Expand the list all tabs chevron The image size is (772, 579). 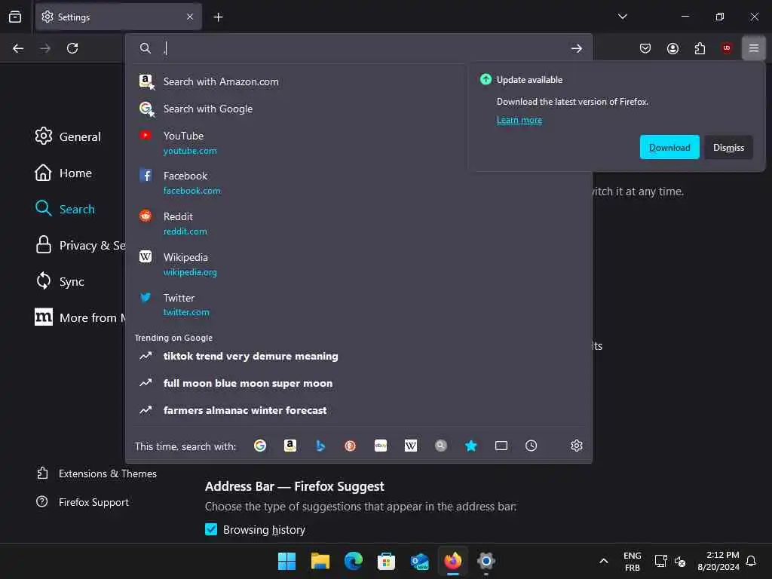pos(622,17)
